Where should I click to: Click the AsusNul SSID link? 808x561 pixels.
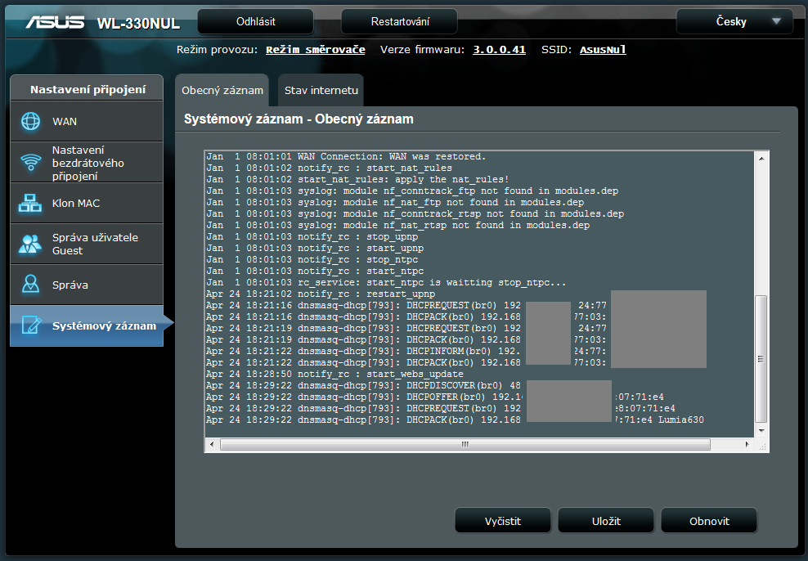click(x=603, y=50)
